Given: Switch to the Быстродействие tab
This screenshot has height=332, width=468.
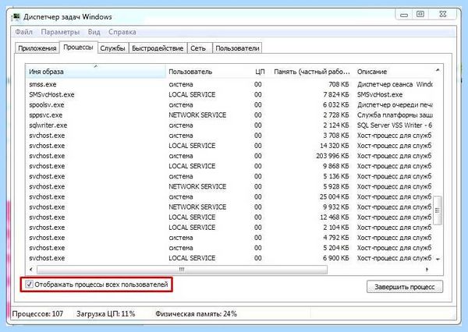Looking at the screenshot, I should pyautogui.click(x=158, y=48).
